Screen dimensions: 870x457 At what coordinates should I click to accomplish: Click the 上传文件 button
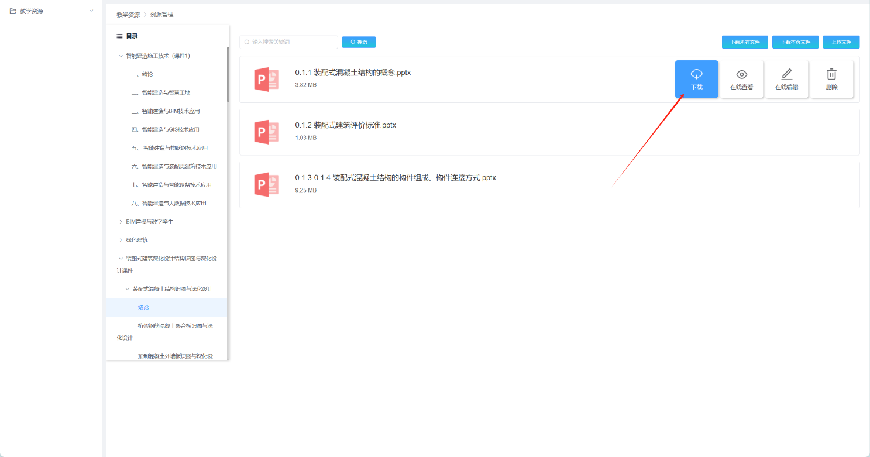(x=841, y=42)
